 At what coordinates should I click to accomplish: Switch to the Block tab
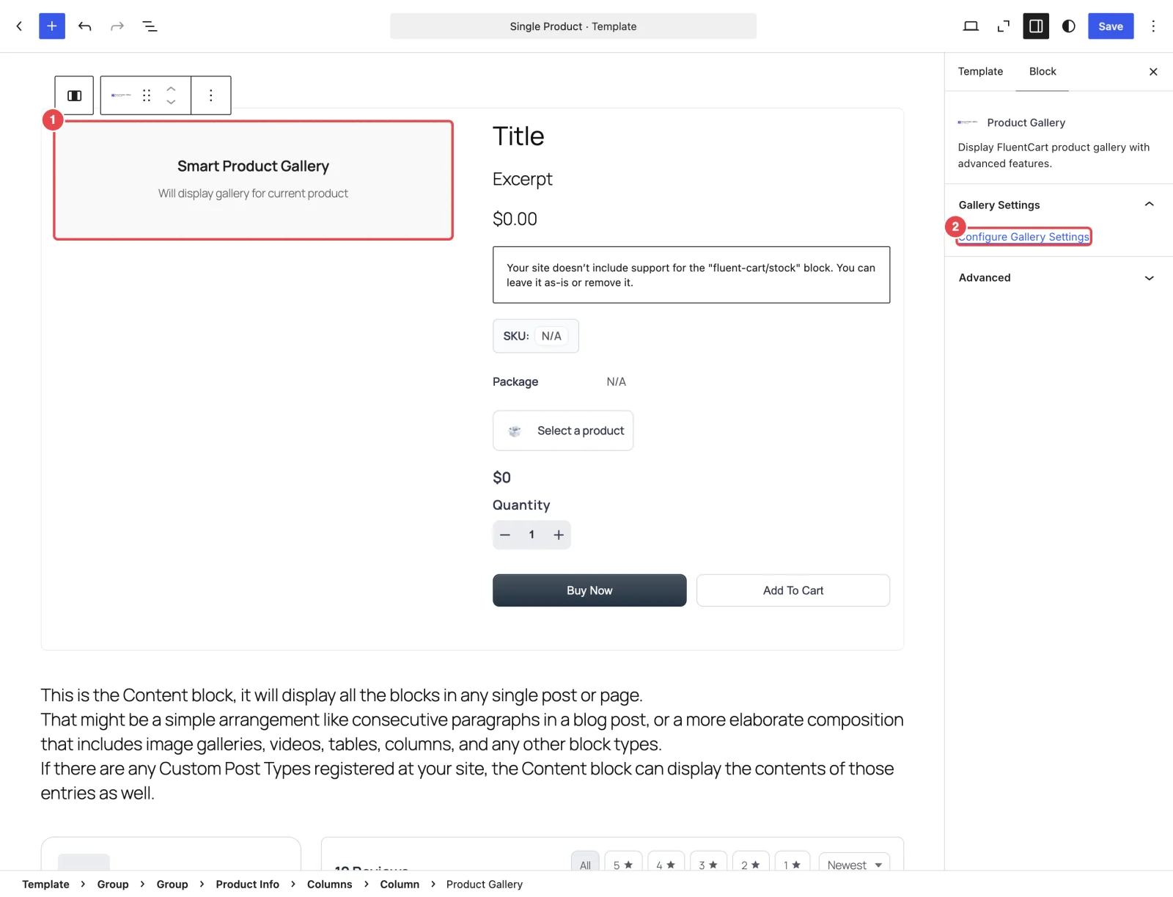1043,72
